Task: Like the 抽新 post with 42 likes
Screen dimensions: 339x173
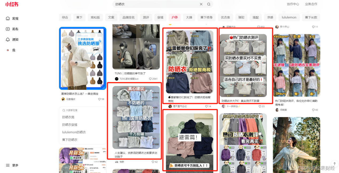Action: coord(154,162)
